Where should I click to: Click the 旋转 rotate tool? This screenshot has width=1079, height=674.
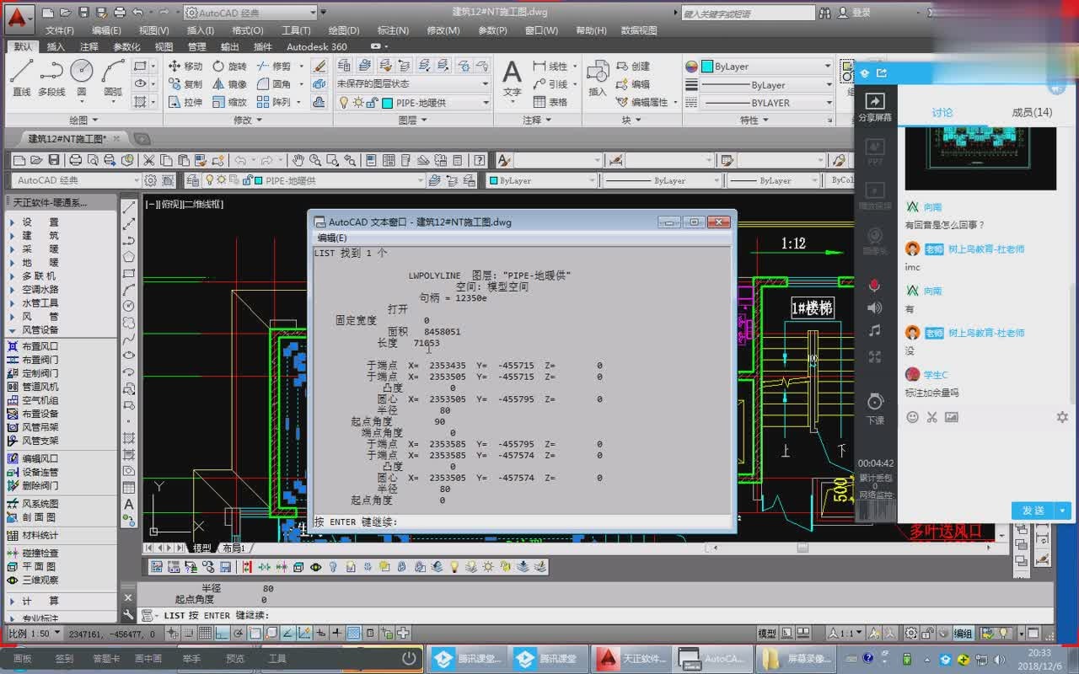(229, 66)
